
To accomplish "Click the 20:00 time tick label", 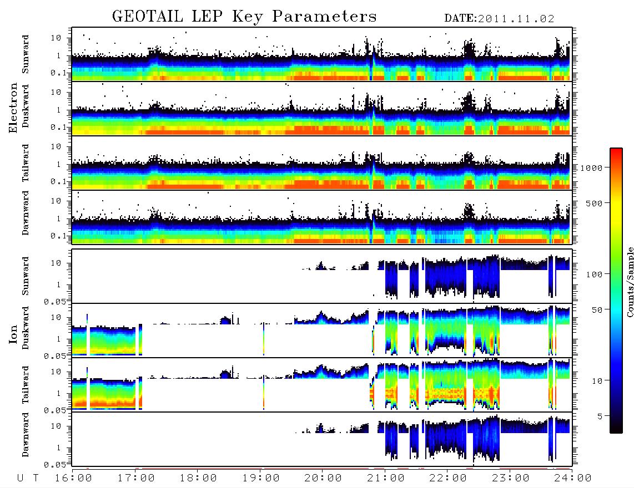I will pyautogui.click(x=324, y=479).
